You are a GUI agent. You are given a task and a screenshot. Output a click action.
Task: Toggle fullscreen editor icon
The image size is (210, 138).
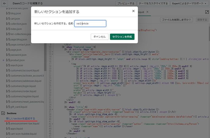click(207, 12)
